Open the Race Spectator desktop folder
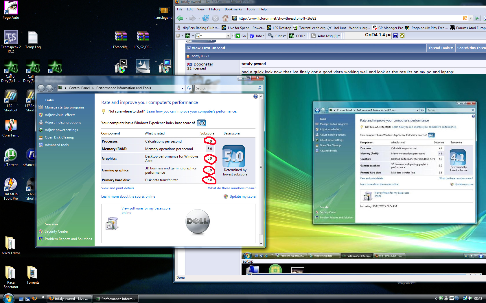The image size is (486, 303). 11,277
